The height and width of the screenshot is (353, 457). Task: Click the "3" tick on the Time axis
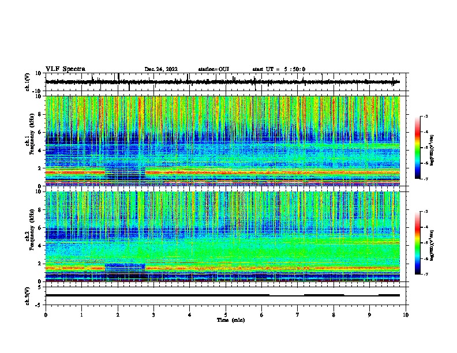pyautogui.click(x=153, y=315)
